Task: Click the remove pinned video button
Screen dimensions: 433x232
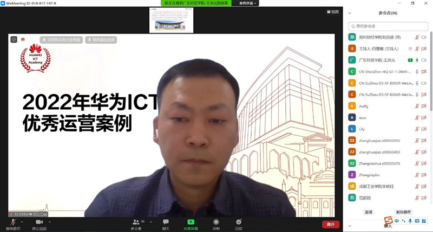Action: point(101,39)
